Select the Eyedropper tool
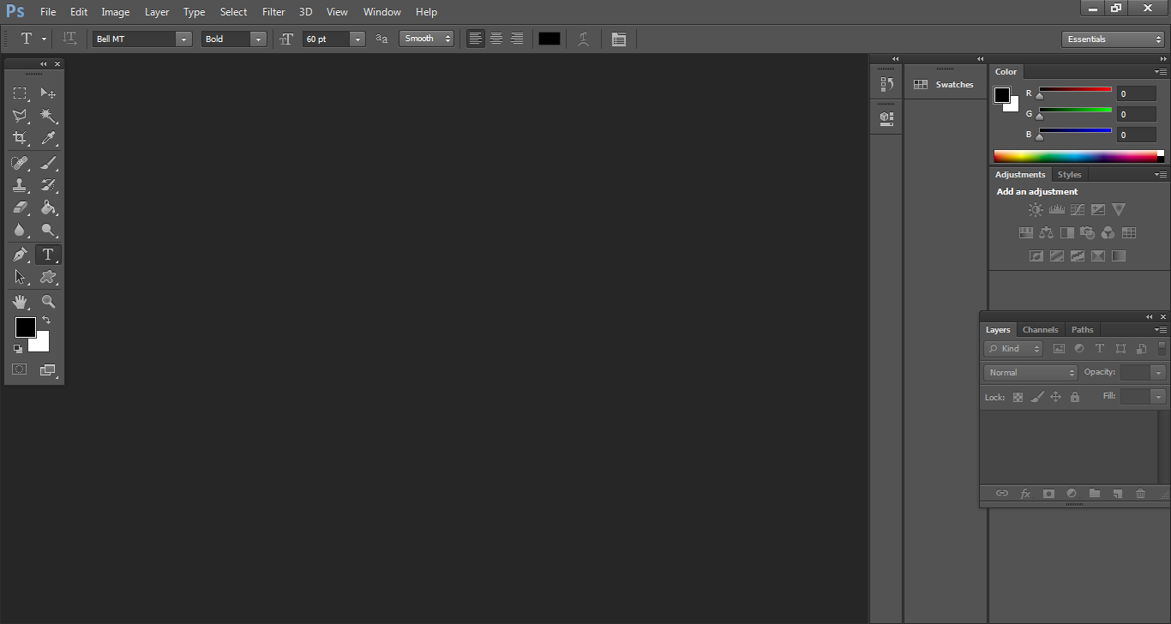Screen dimensions: 1171x624 48,138
